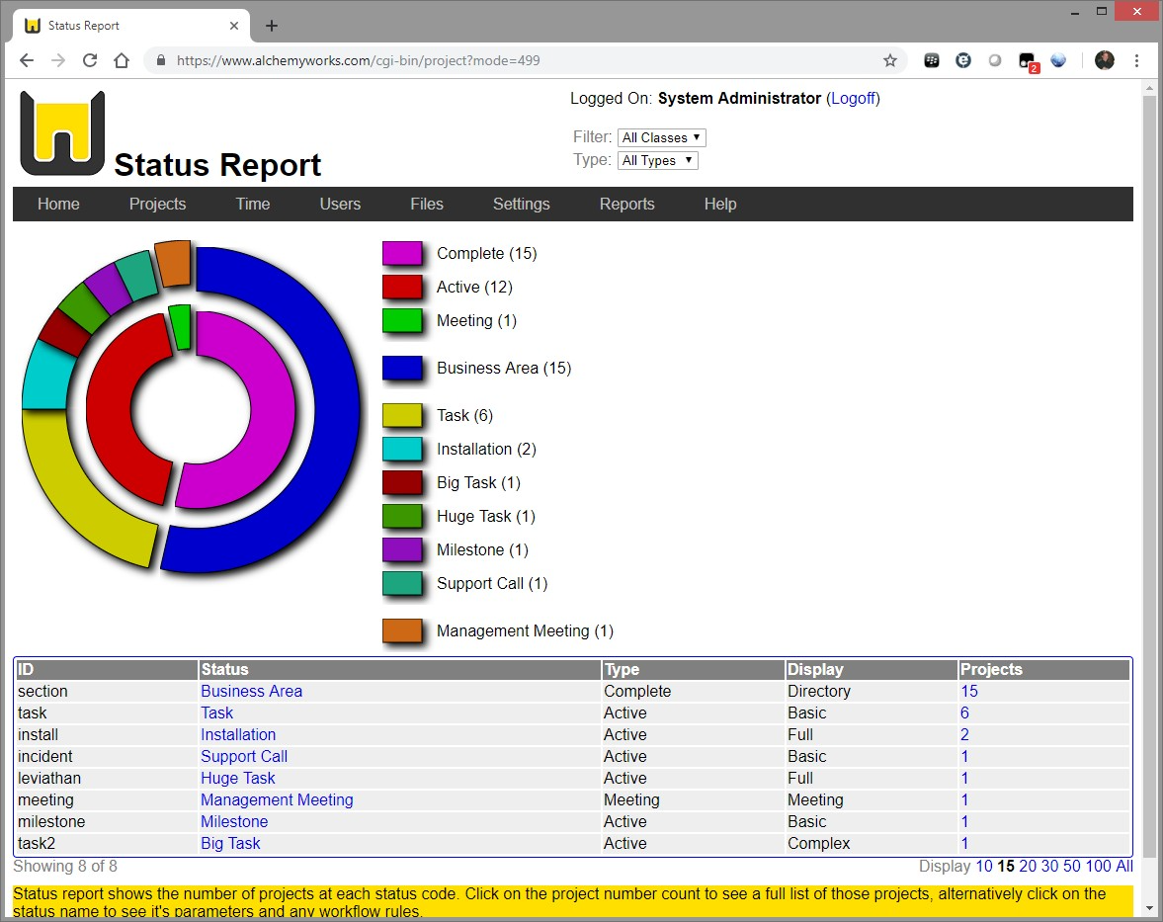This screenshot has width=1163, height=922.
Task: Open the Time menu
Action: [253, 204]
